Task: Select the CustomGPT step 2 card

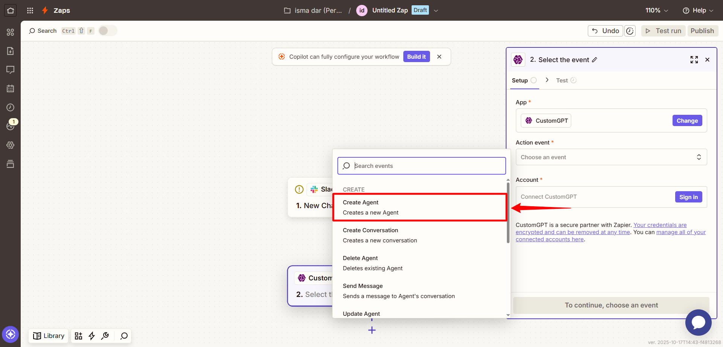Action: click(x=310, y=286)
